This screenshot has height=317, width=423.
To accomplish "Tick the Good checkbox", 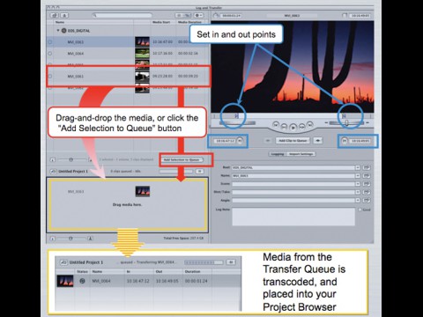I will pos(360,210).
